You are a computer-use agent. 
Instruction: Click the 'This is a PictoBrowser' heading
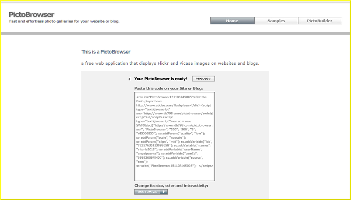(x=106, y=52)
